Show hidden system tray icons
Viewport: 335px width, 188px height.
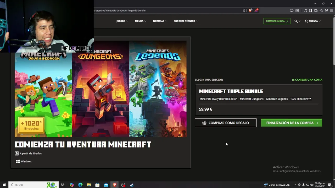point(295,185)
